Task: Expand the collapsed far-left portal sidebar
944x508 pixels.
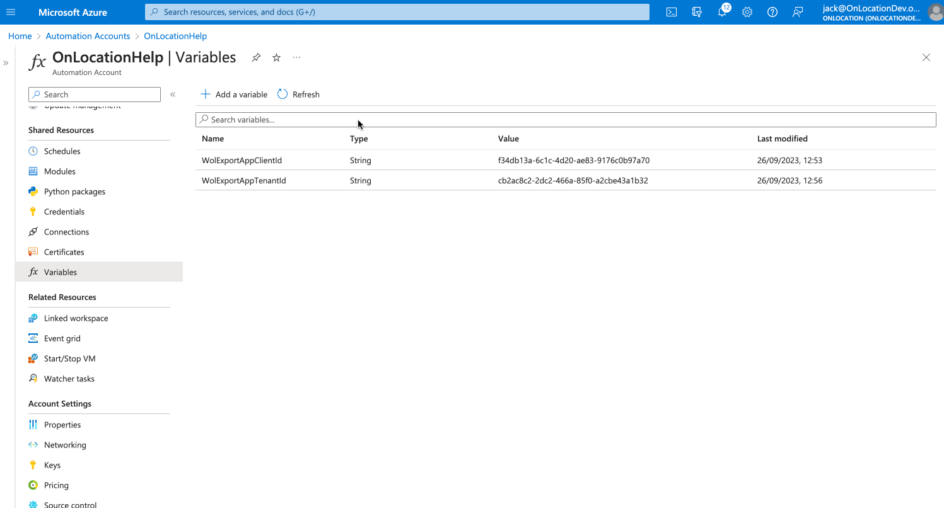Action: point(6,63)
